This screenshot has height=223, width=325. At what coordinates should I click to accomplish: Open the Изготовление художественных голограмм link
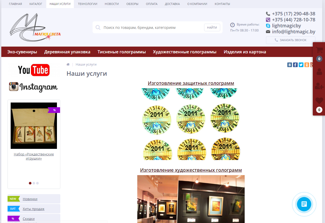click(191, 170)
